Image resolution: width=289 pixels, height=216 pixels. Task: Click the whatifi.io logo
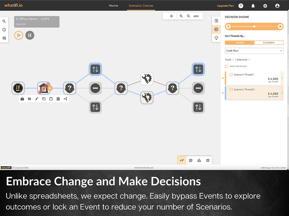[x=13, y=5]
